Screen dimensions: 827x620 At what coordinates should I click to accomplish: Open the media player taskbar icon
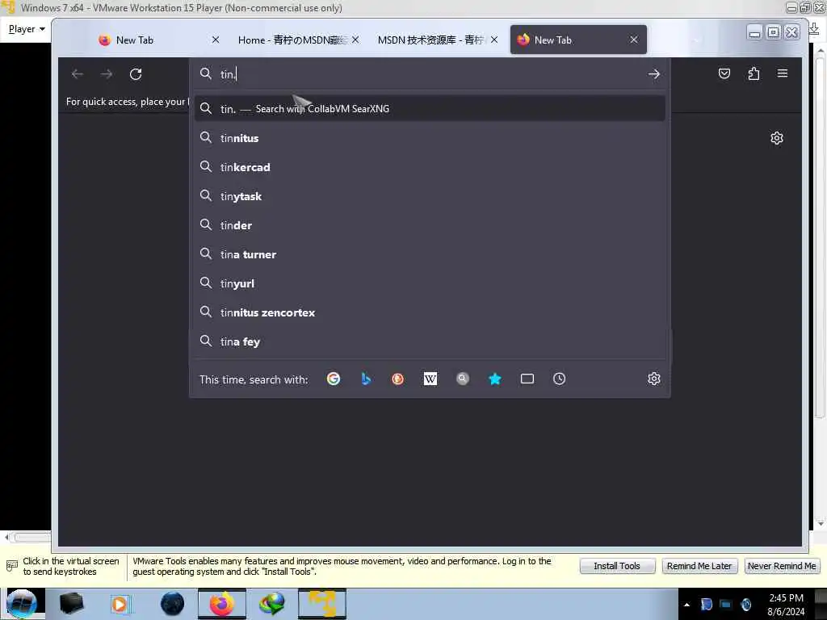(120, 604)
